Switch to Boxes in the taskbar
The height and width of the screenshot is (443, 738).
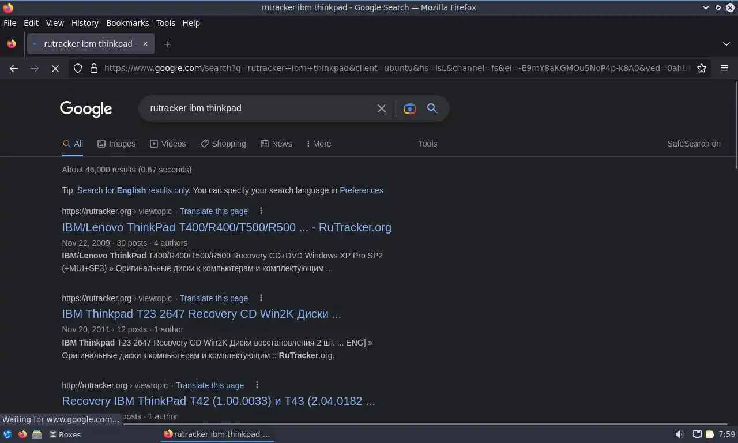point(65,434)
